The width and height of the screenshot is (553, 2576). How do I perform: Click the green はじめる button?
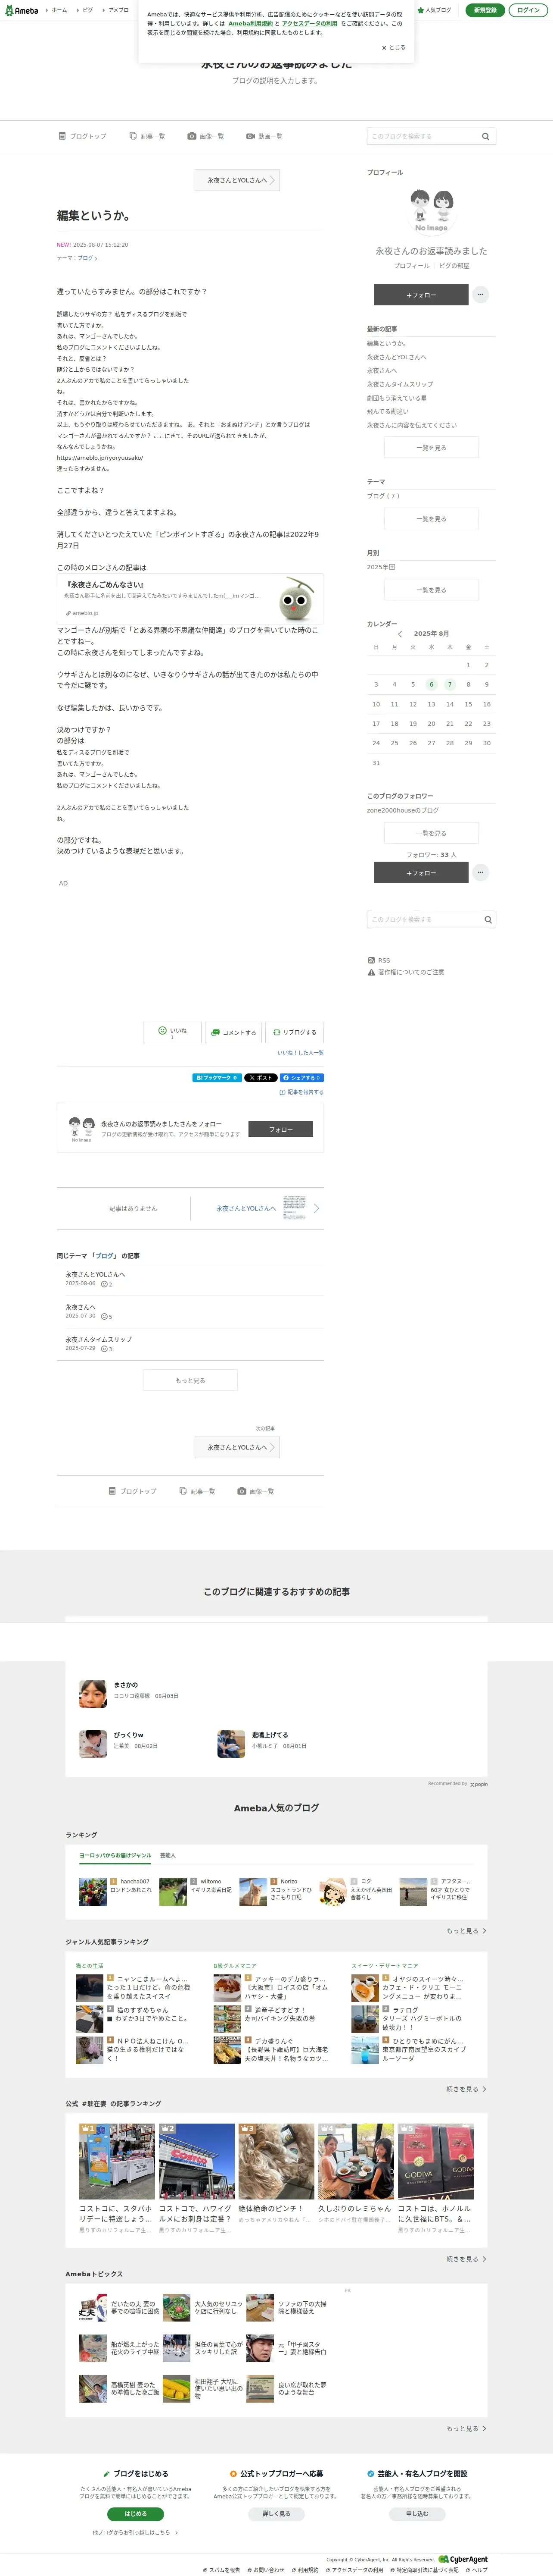[x=135, y=2514]
